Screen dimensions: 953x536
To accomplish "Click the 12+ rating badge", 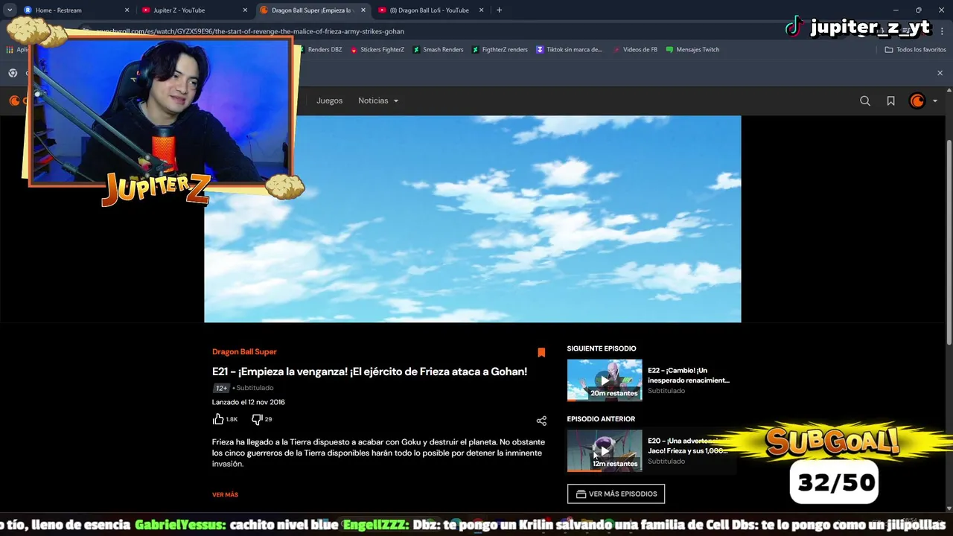I will click(x=221, y=388).
